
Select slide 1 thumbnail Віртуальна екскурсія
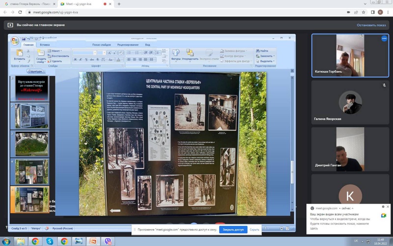[31, 89]
